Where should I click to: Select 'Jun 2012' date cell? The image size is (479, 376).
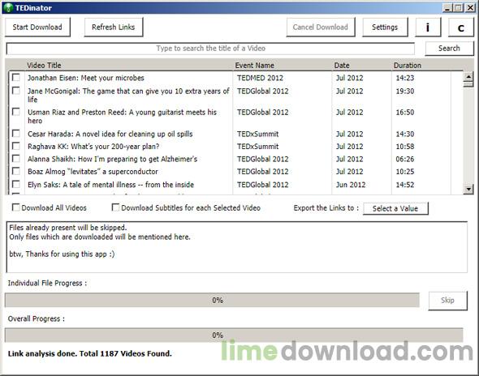(351, 185)
